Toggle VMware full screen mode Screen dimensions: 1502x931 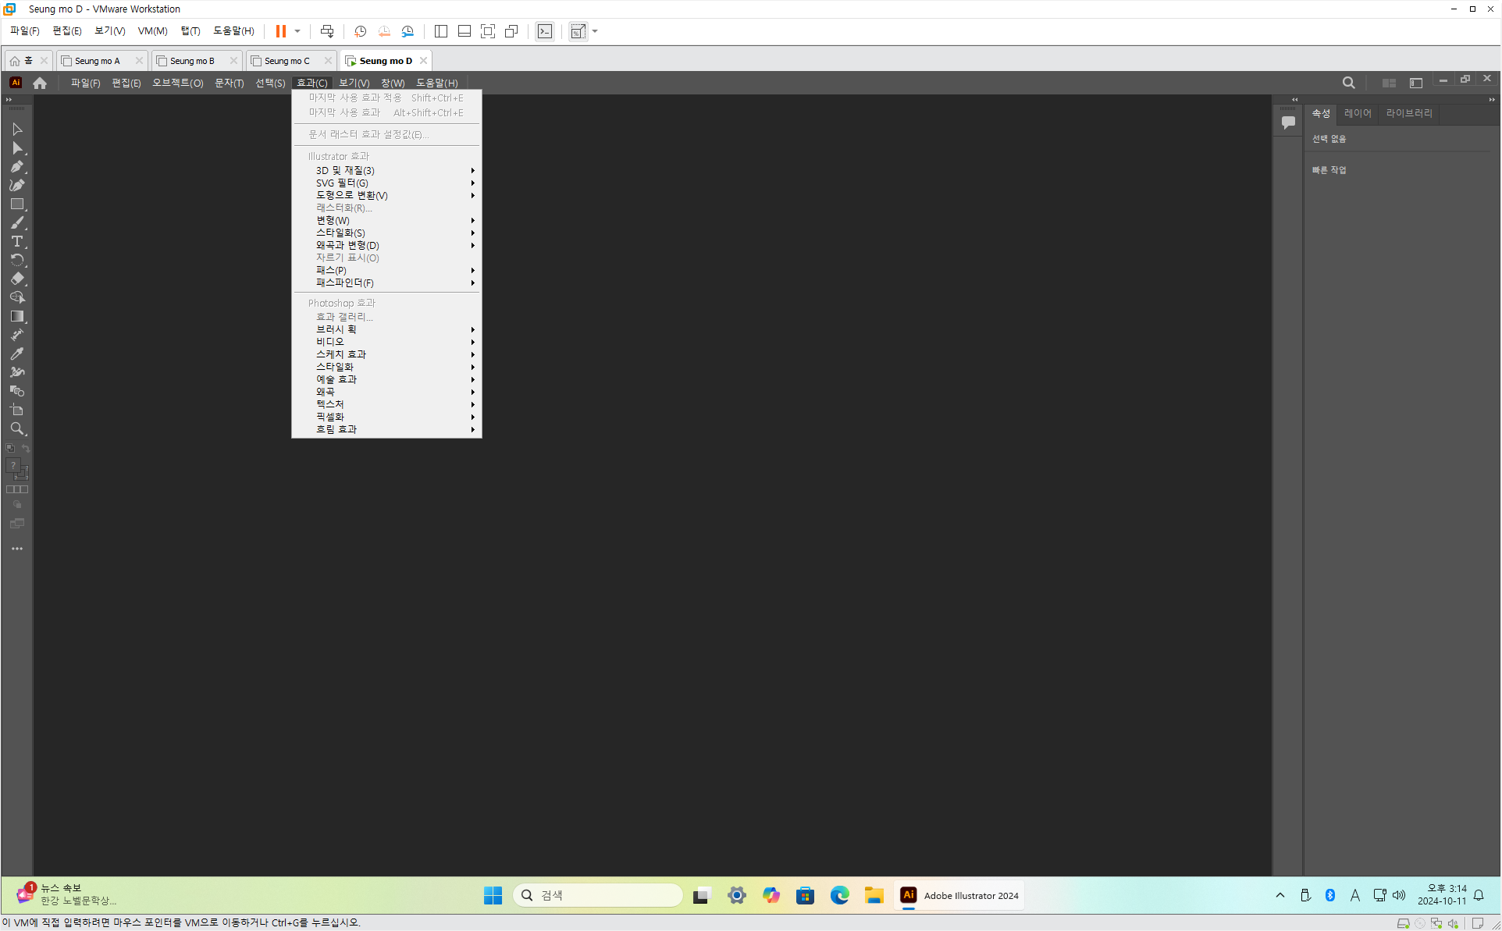[x=488, y=31]
